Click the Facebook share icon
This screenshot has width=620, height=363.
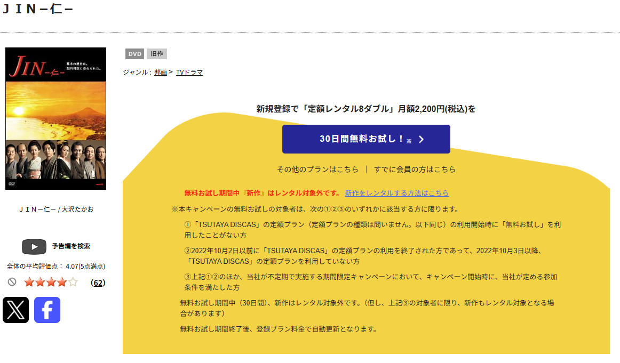tap(47, 310)
